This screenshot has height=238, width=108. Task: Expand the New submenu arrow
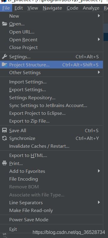point(99,16)
